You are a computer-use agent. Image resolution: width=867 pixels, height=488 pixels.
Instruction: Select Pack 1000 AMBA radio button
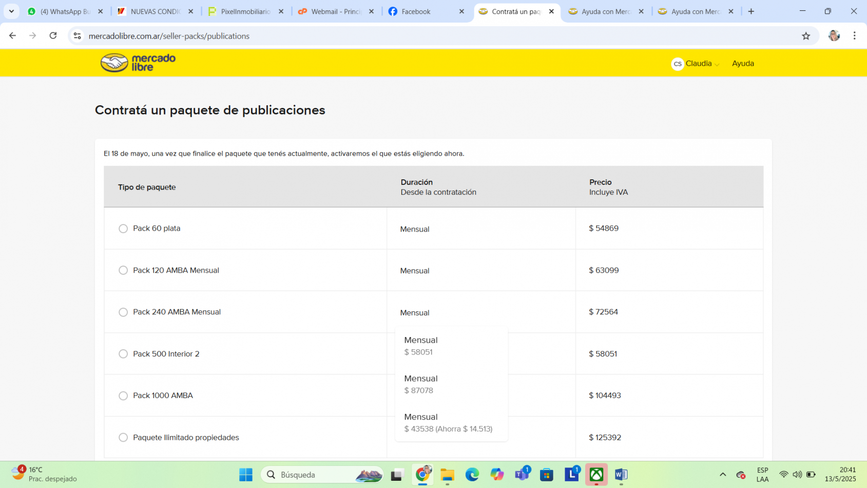coord(123,396)
